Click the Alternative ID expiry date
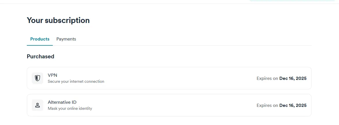339x125 pixels. [x=293, y=105]
